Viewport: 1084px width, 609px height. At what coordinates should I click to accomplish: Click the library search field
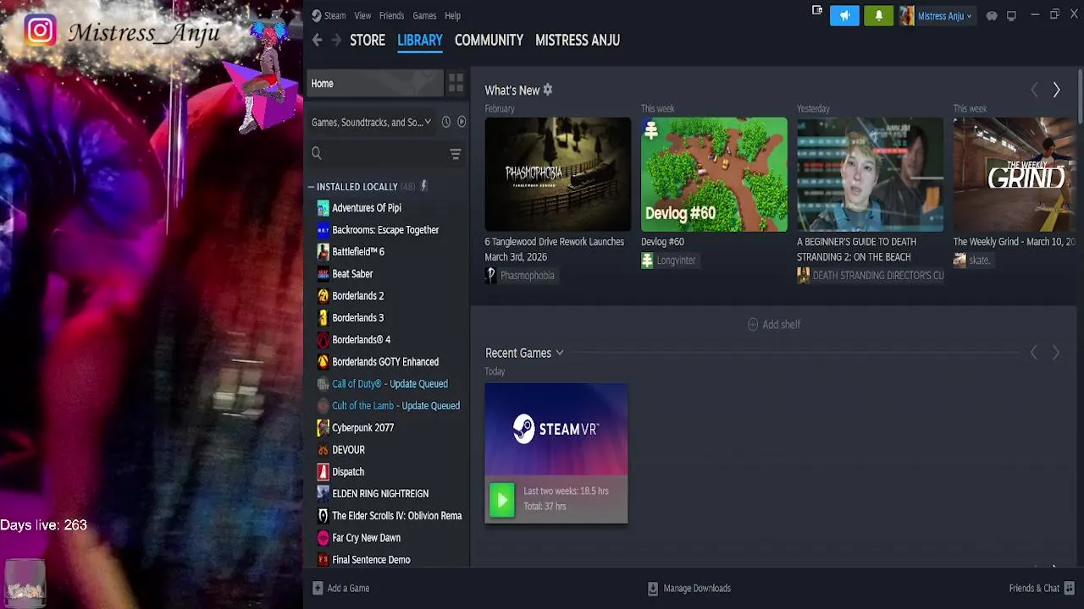[385, 153]
